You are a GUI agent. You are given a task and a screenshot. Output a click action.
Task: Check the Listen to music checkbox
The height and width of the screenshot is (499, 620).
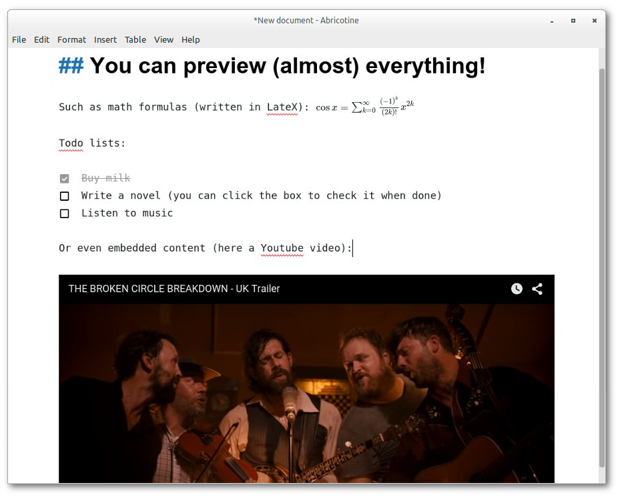[x=65, y=213]
